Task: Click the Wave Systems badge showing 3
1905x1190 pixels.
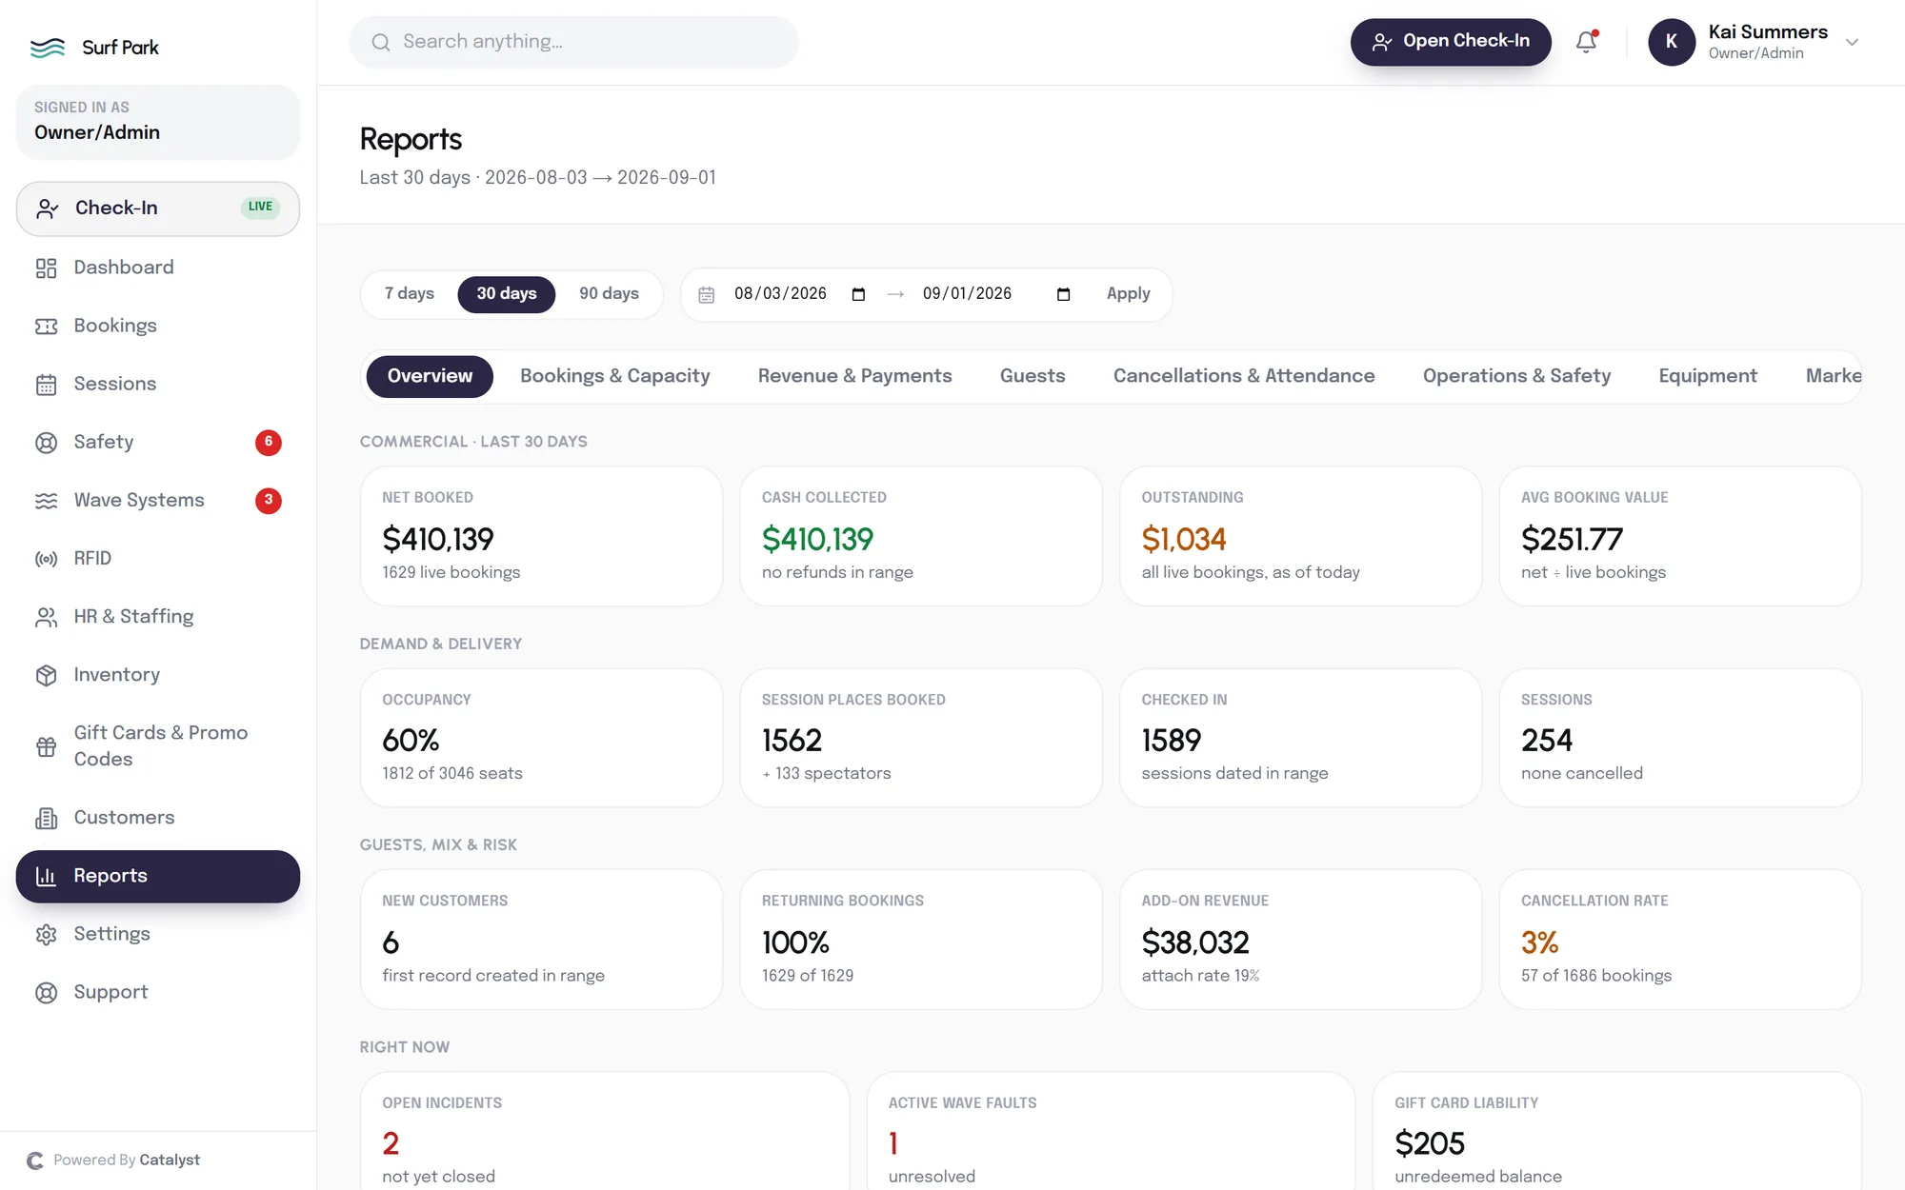Action: [269, 501]
